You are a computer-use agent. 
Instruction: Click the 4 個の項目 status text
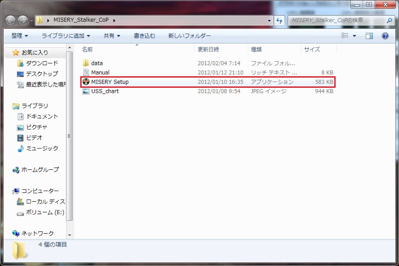(x=53, y=245)
